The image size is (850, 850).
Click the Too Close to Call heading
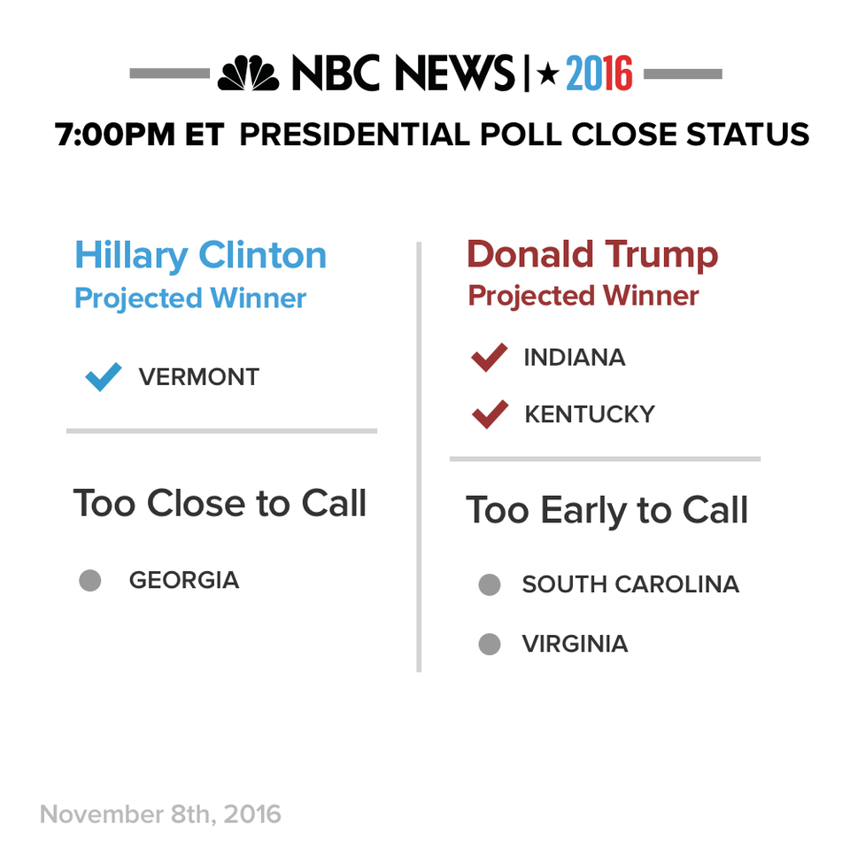click(x=220, y=504)
